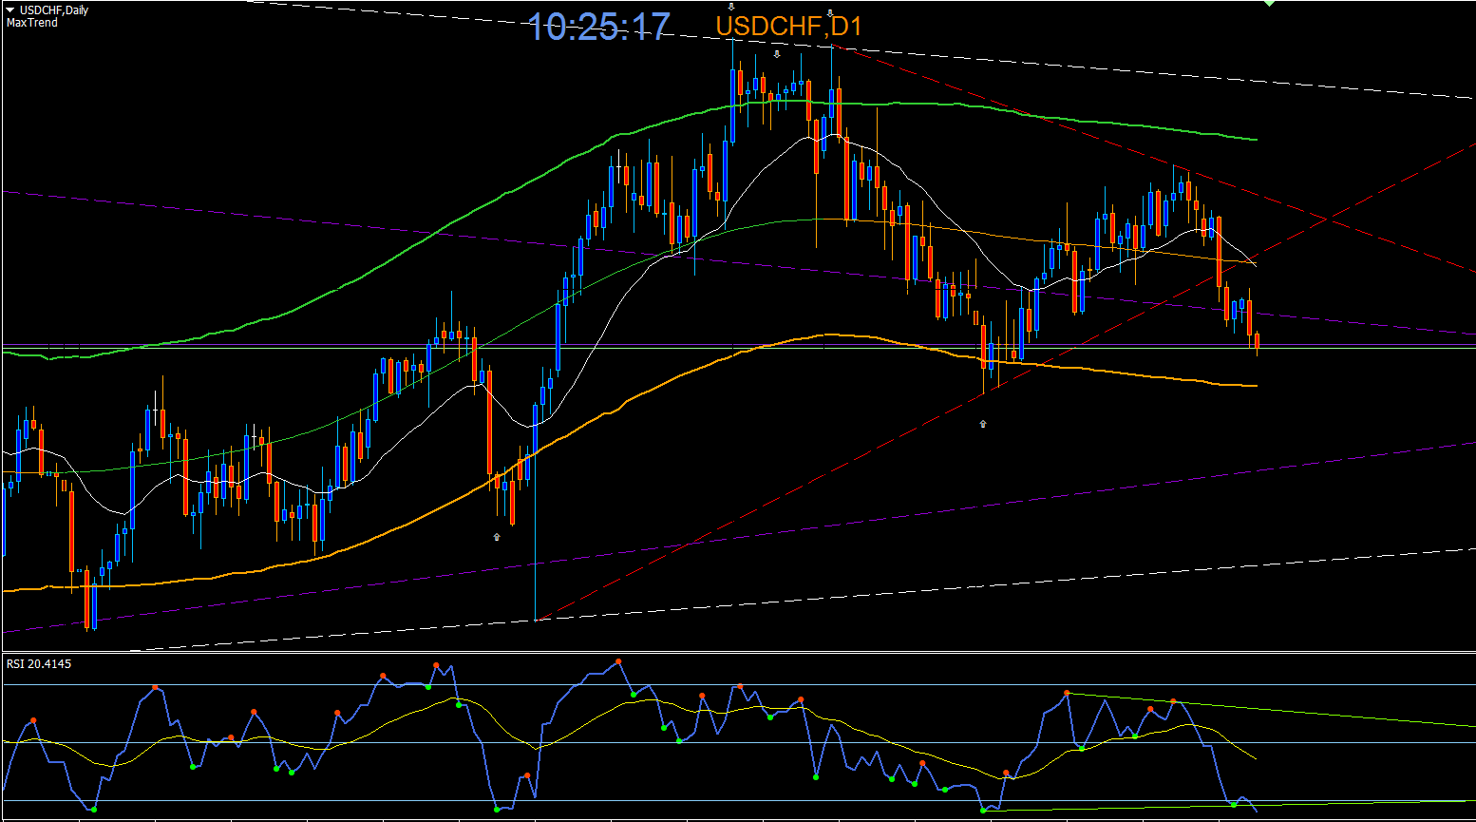Open the dropdown arrow beside USDCHF,Daily
This screenshot has height=822, width=1476.
[x=10, y=10]
